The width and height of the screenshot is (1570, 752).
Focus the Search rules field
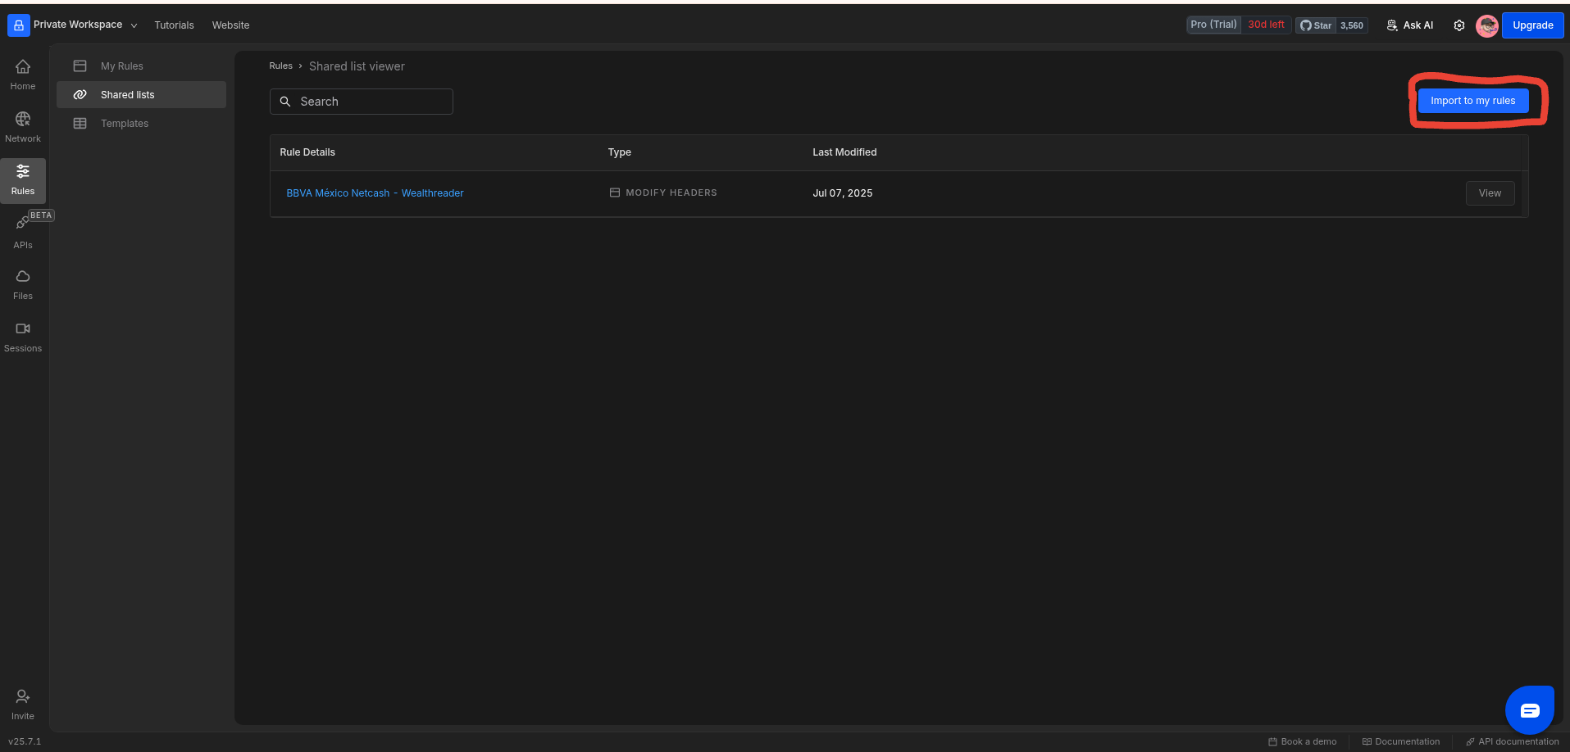coord(362,102)
